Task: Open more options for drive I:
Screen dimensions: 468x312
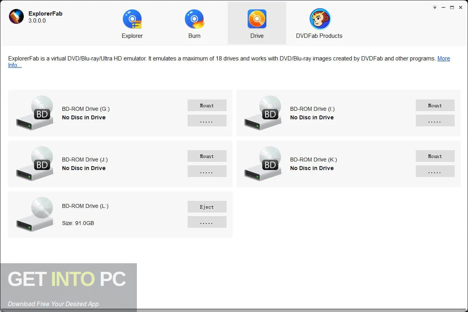Action: tap(435, 121)
